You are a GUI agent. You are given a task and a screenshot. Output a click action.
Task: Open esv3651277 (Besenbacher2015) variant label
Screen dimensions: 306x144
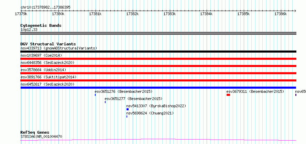click(133, 99)
